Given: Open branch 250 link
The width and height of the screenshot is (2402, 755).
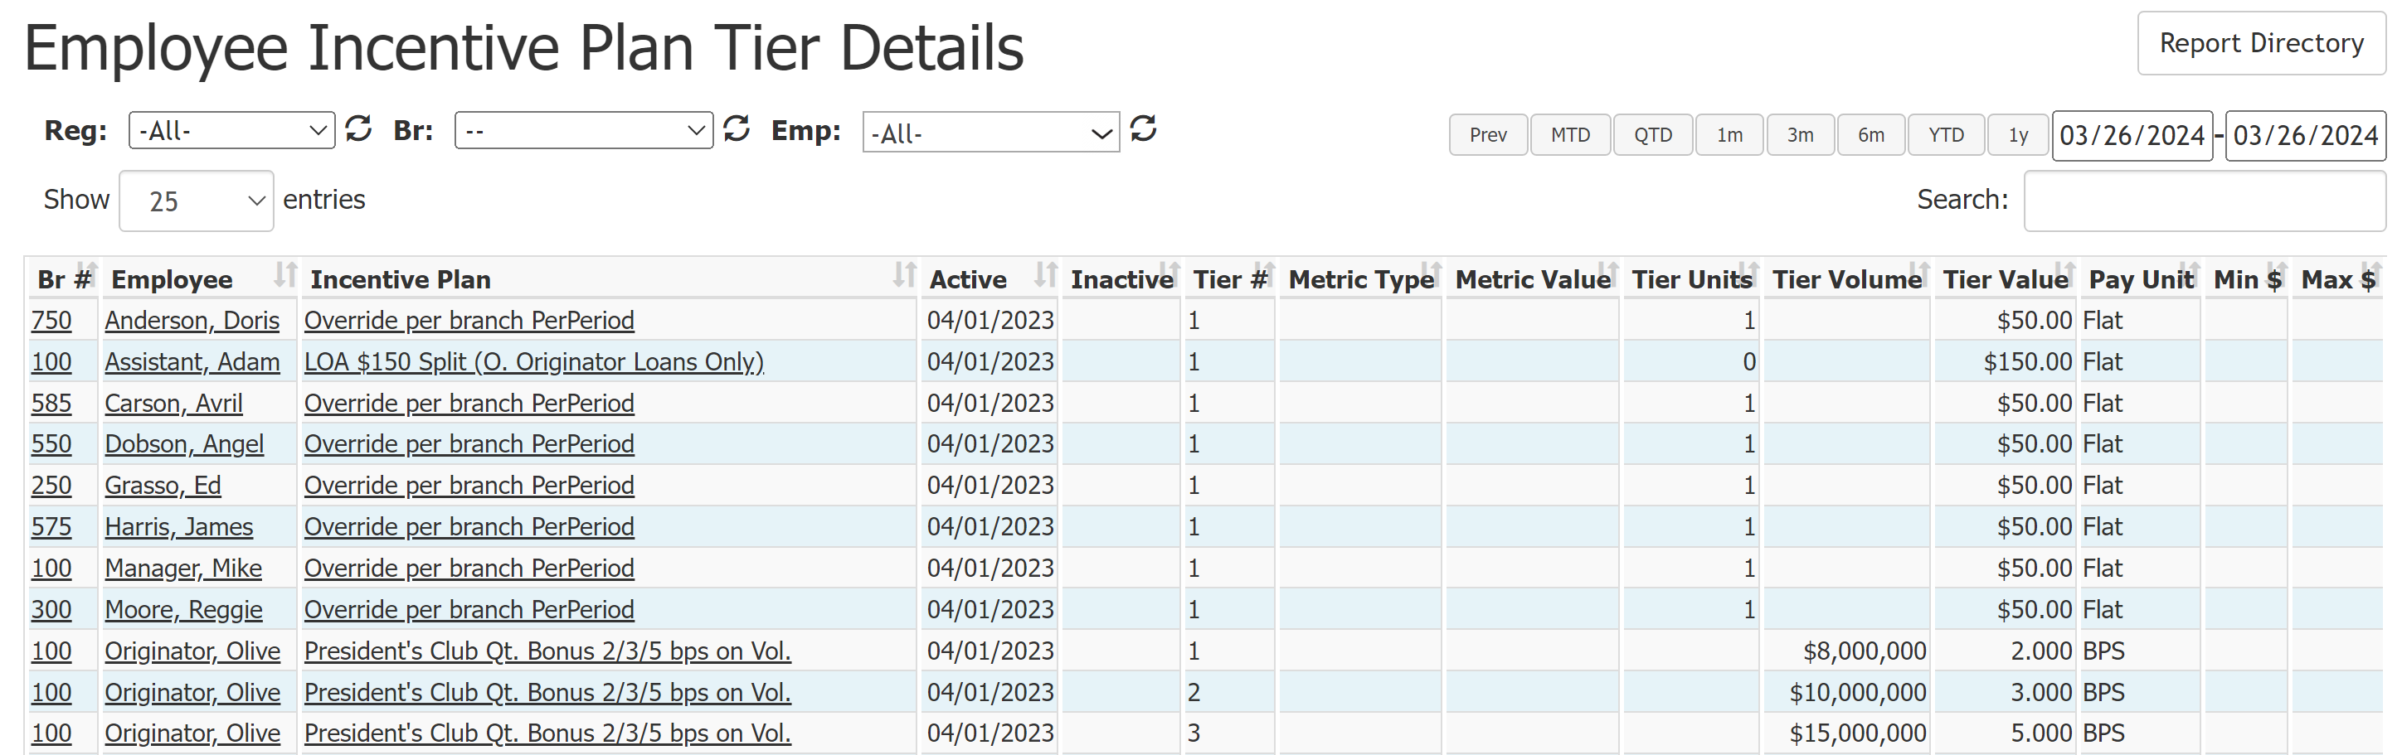Looking at the screenshot, I should (x=51, y=485).
